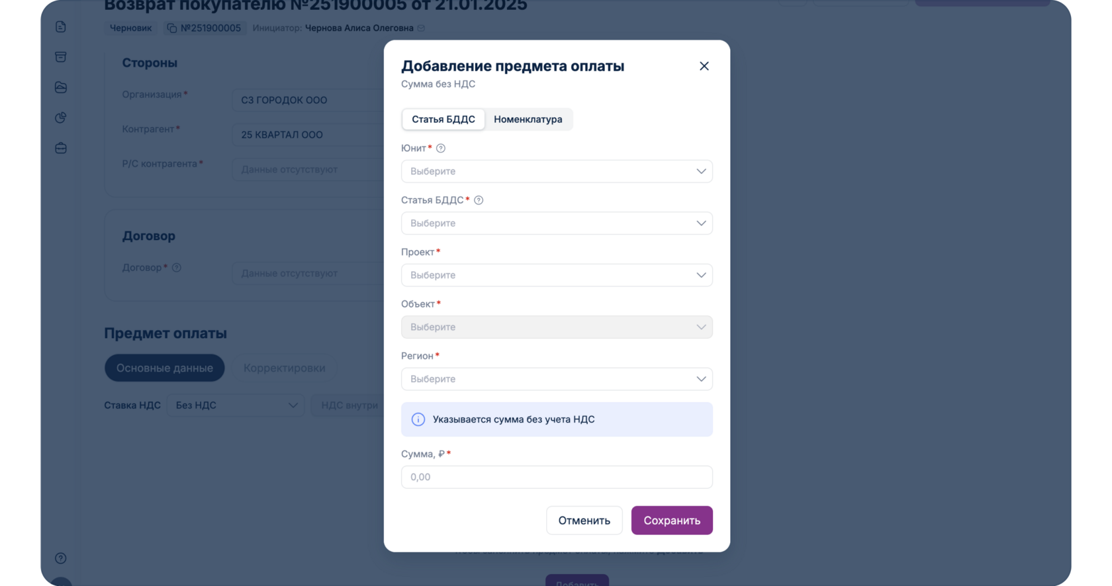Click the Отменить button
Screen dimensions: 1112x586
[x=584, y=521]
